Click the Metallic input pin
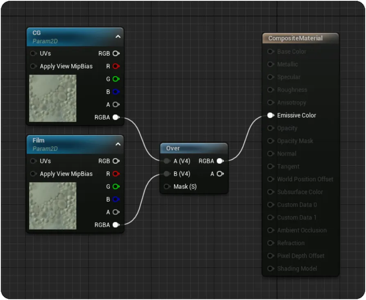The image size is (366, 300). click(271, 64)
